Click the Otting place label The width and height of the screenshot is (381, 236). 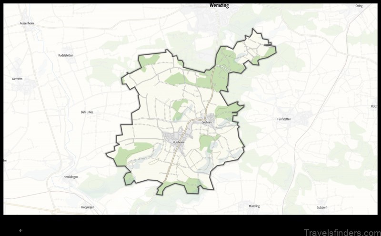pyautogui.click(x=359, y=6)
